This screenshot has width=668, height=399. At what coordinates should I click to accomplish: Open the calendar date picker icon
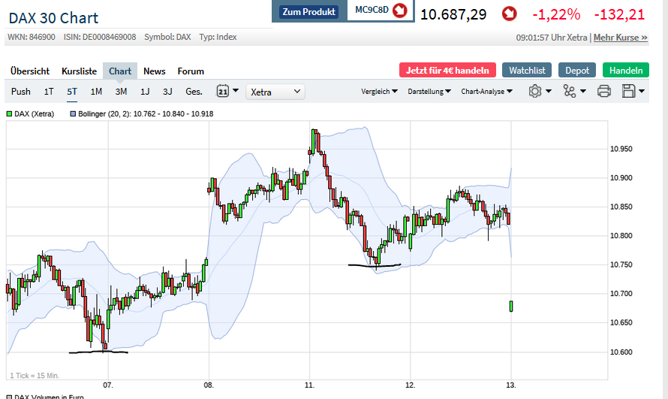click(x=223, y=92)
